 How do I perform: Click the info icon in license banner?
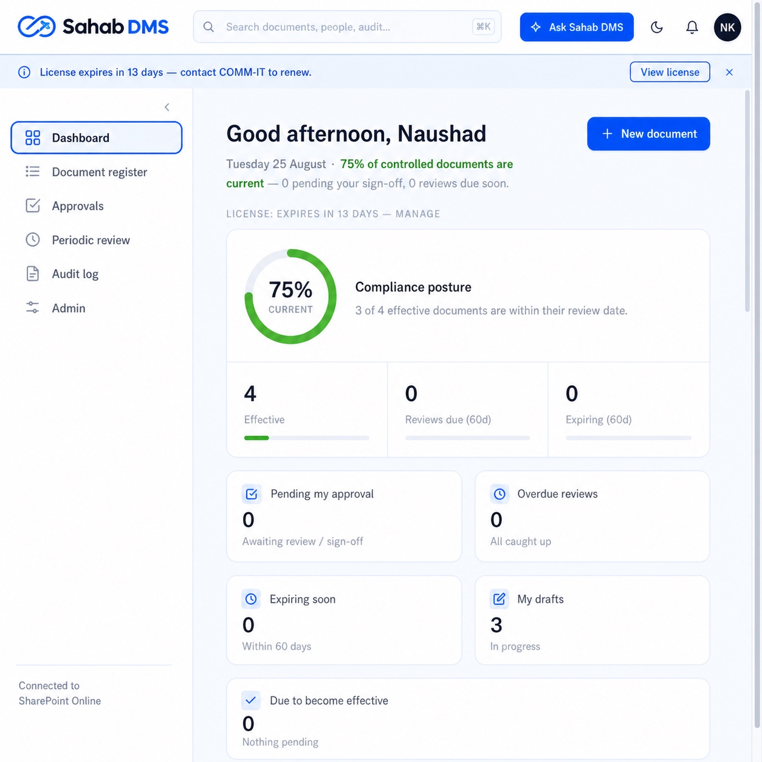point(24,72)
